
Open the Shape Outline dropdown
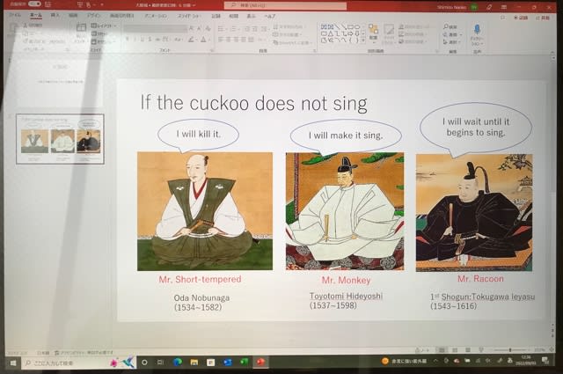(413, 34)
